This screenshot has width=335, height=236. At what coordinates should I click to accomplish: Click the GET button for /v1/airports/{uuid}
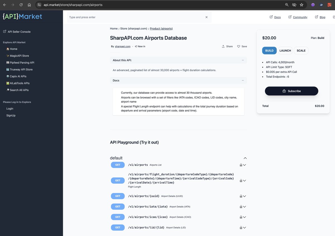click(x=118, y=196)
